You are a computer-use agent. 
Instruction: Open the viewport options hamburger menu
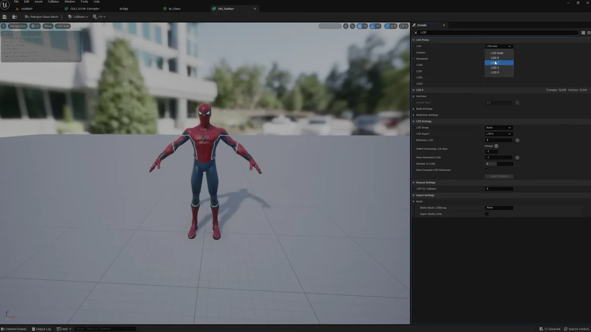3,26
